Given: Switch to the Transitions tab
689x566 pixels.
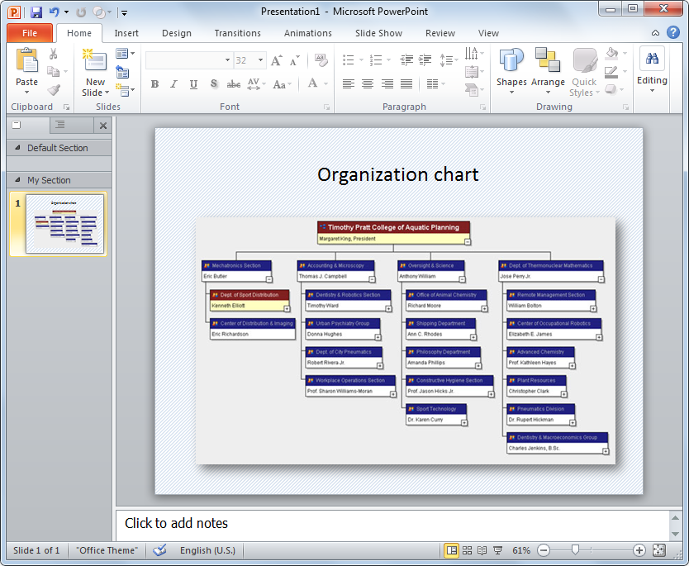Looking at the screenshot, I should tap(237, 32).
